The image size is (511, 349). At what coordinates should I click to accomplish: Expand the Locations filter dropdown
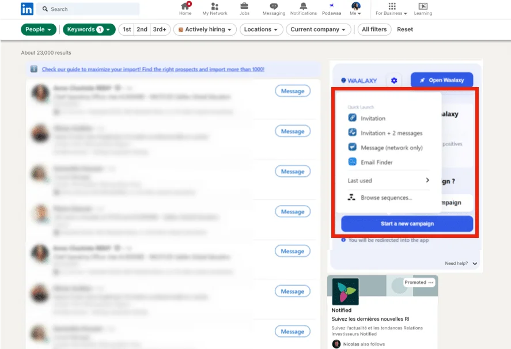pos(261,29)
